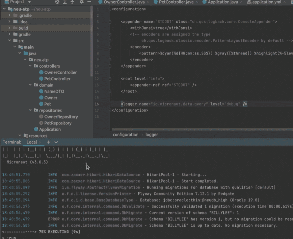Screen dimensions: 293x239
Task: Select OwnerRepository interface in tree
Action: (61, 117)
